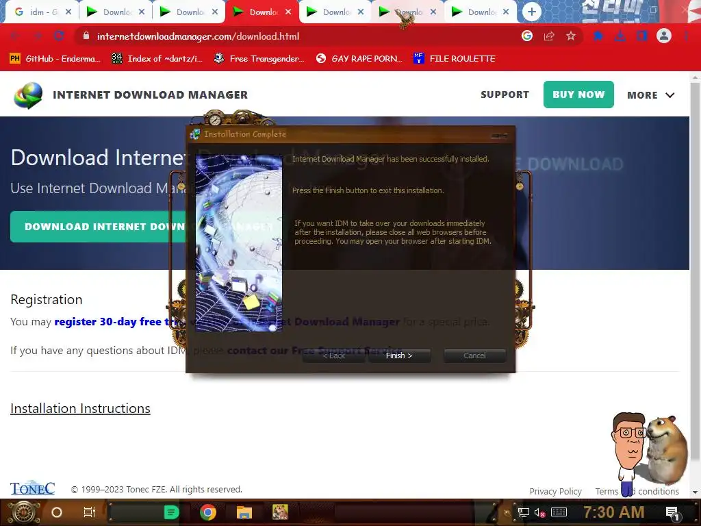Click the Cortana circle icon on taskbar

tap(57, 512)
